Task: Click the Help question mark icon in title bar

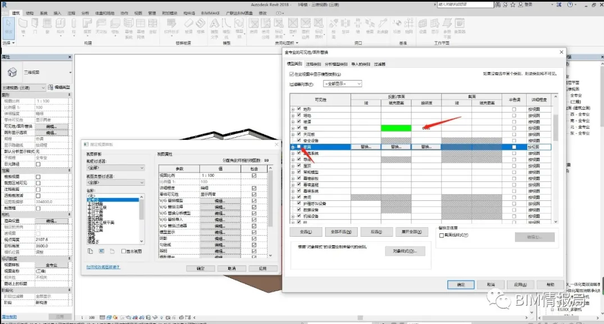Action: point(570,4)
